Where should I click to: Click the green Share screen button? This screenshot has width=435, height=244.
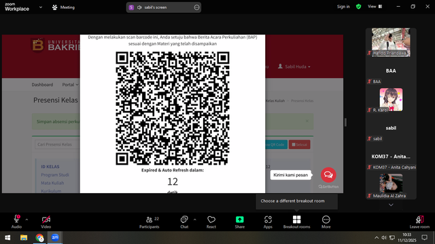click(240, 222)
